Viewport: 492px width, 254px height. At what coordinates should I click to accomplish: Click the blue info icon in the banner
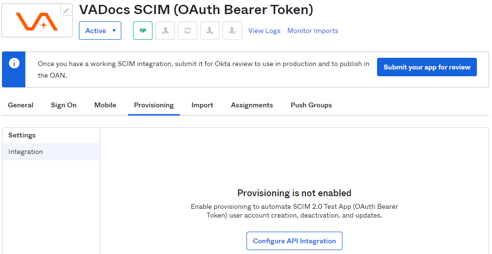coord(14,64)
